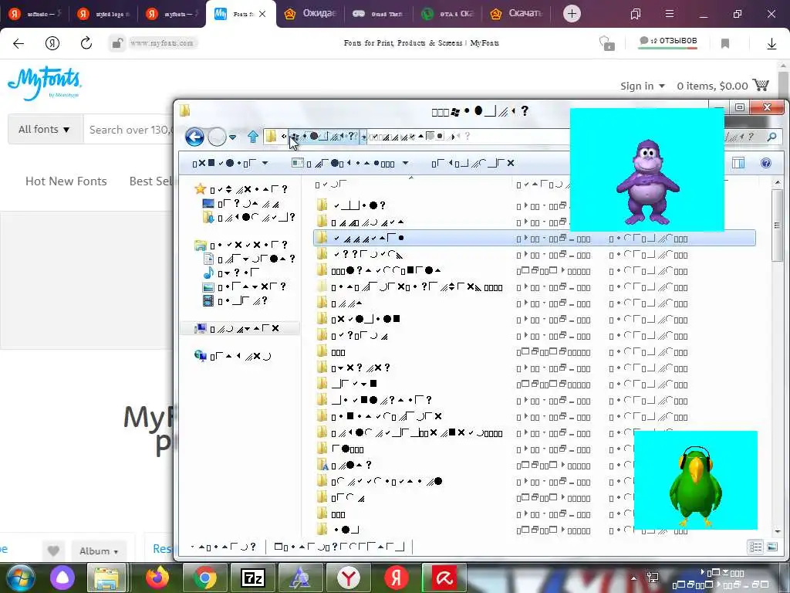Switch to the first Yandex tab
The height and width of the screenshot is (593, 790).
pos(34,14)
